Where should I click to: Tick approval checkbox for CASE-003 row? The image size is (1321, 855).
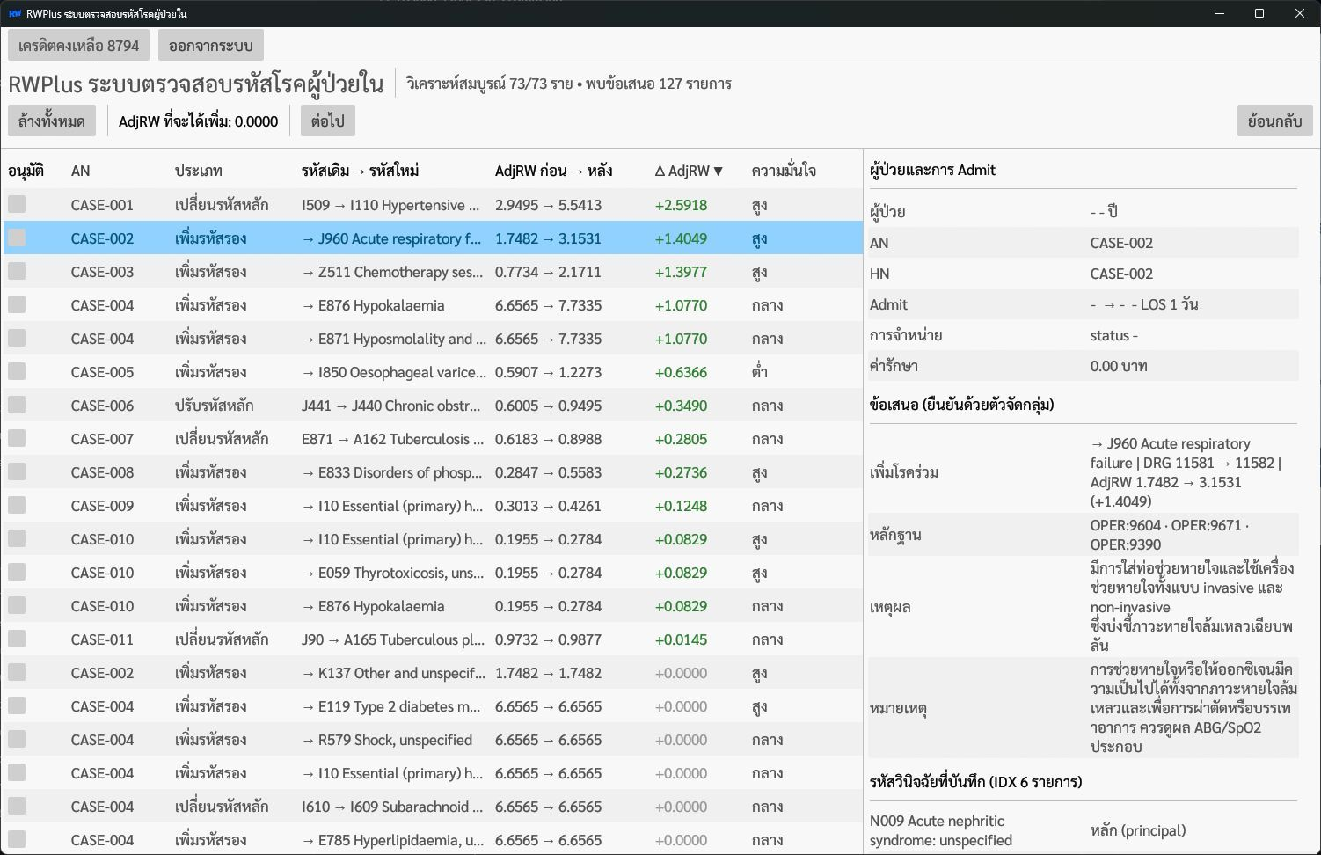pos(17,271)
